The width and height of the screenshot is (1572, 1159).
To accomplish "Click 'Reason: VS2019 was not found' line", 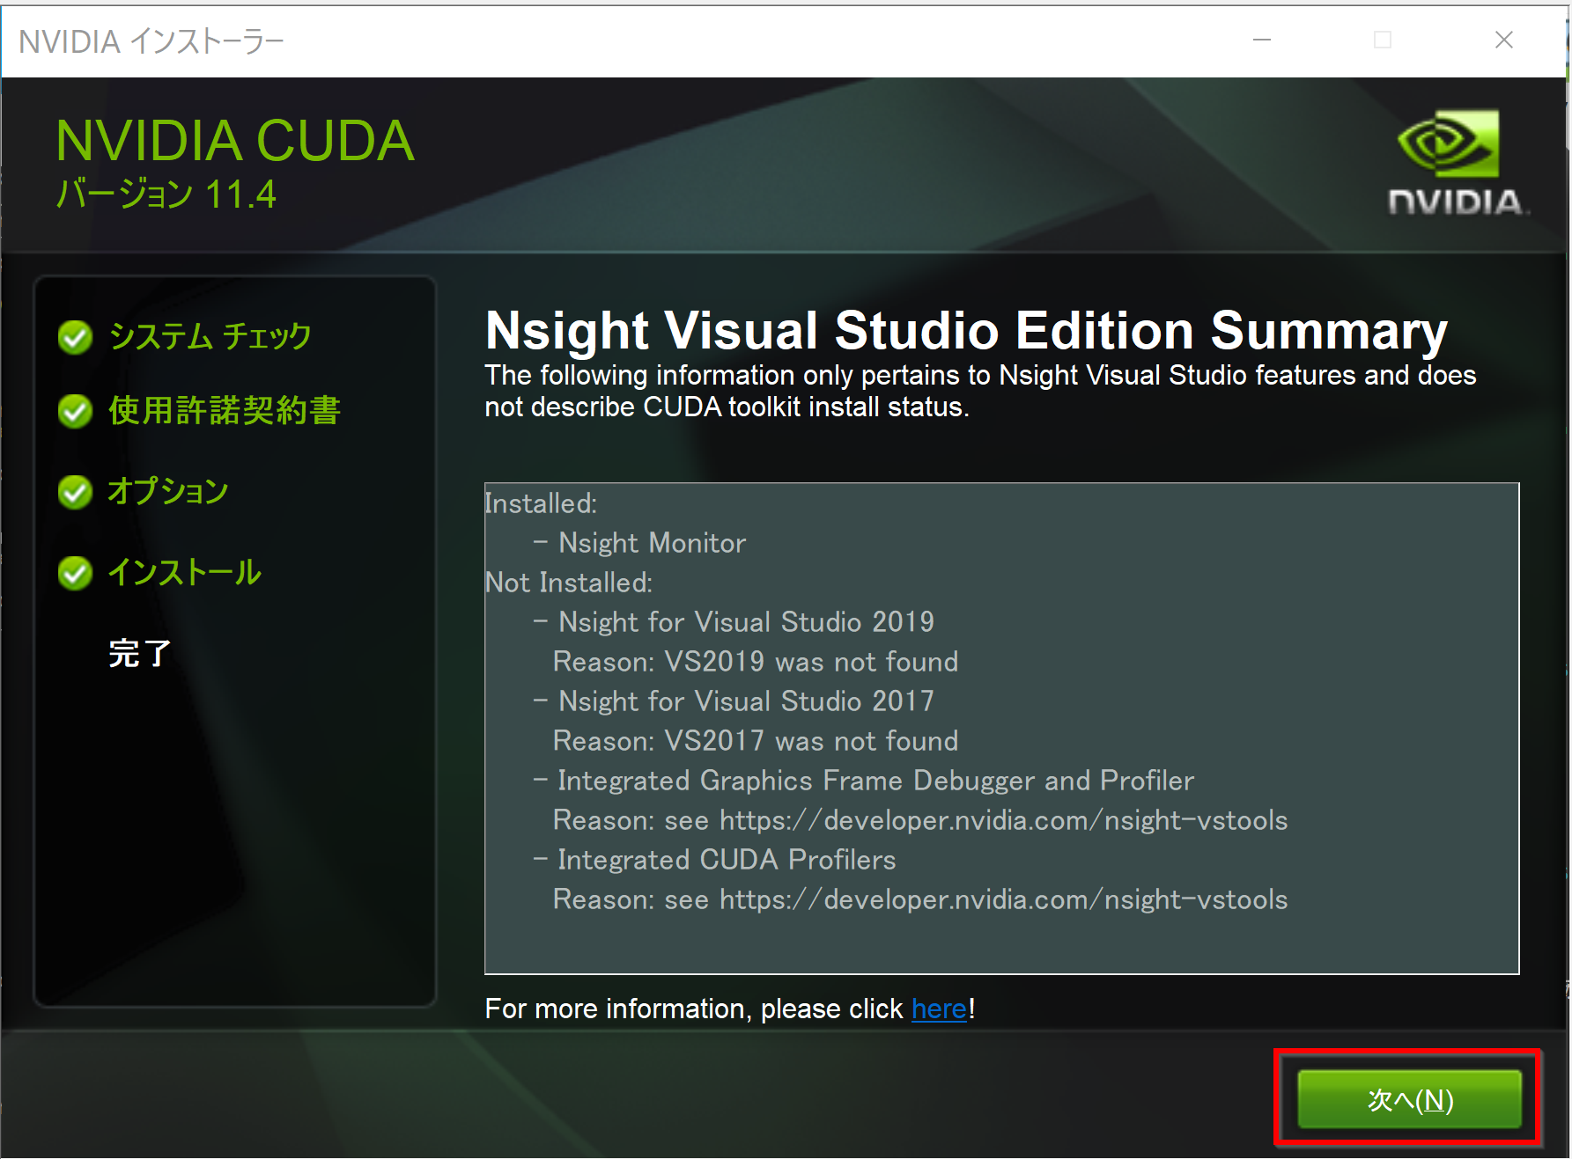I will pos(756,662).
